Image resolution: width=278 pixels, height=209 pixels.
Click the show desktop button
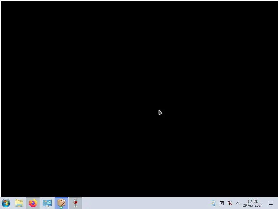click(271, 203)
